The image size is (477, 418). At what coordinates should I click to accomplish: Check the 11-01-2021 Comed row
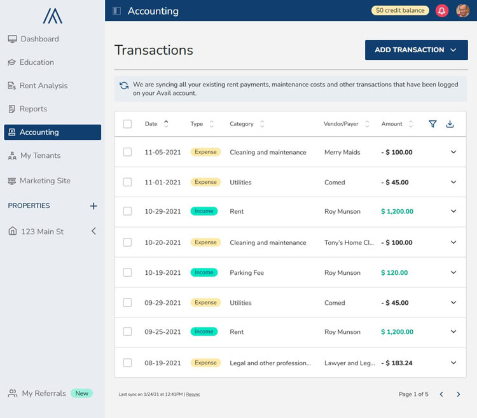127,182
